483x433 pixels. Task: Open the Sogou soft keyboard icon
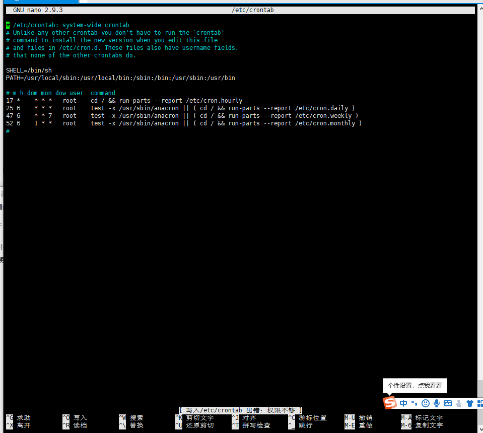448,403
